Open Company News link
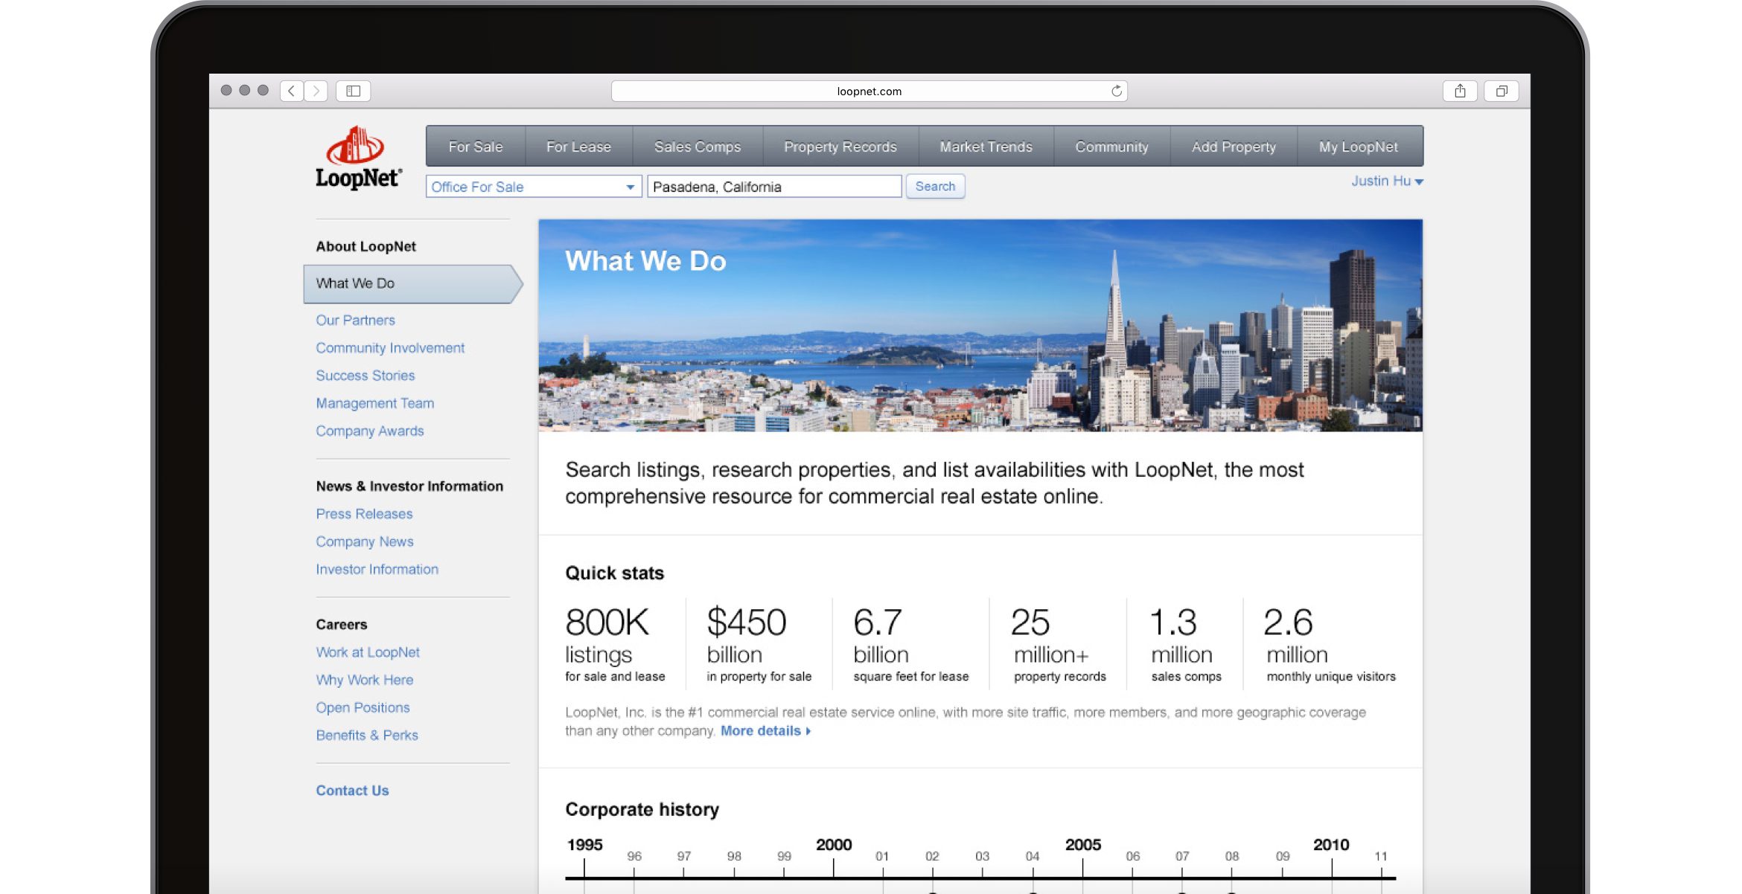This screenshot has width=1742, height=894. [364, 541]
